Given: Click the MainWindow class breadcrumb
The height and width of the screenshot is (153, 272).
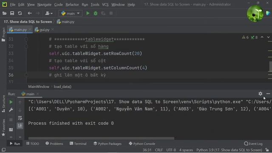Looking at the screenshot, I should 39,87.
